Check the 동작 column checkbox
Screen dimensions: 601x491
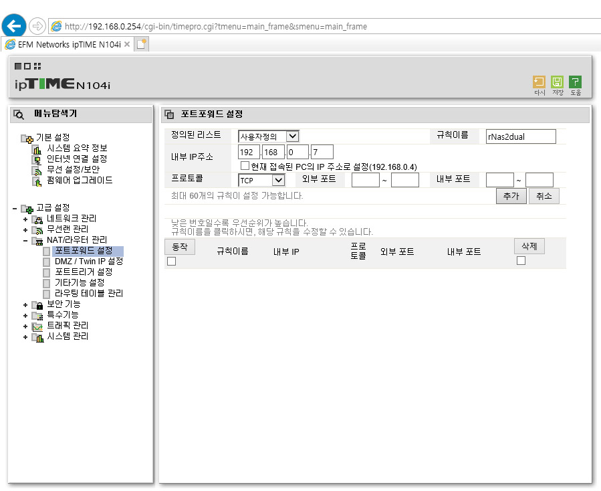click(171, 262)
